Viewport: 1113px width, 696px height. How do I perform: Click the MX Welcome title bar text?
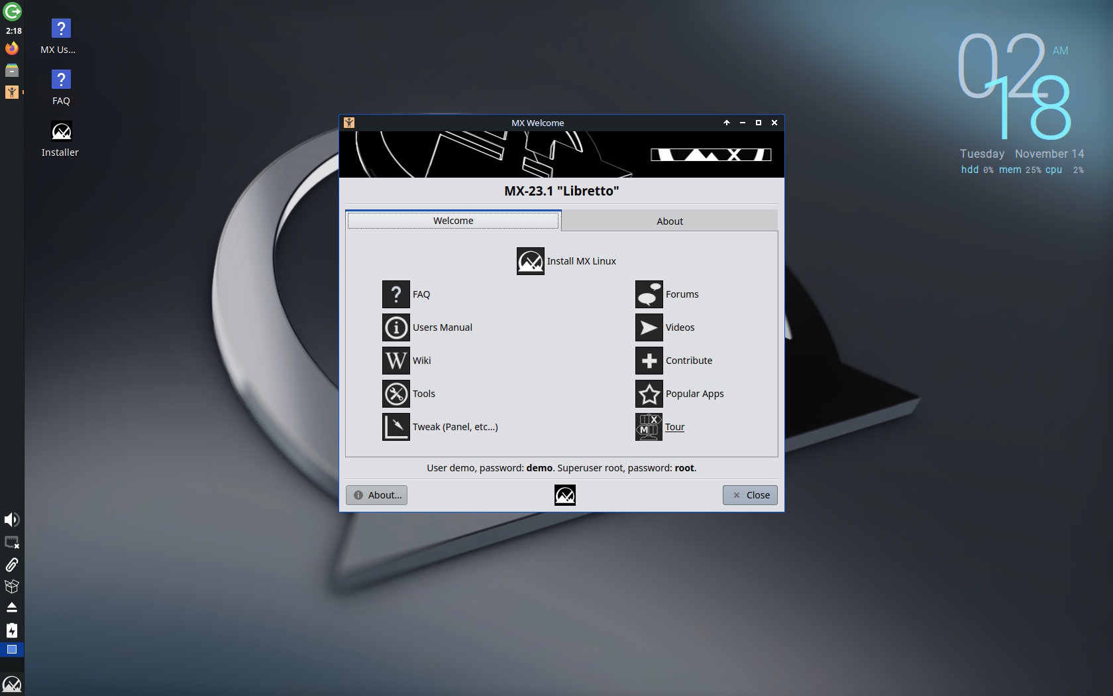point(537,123)
